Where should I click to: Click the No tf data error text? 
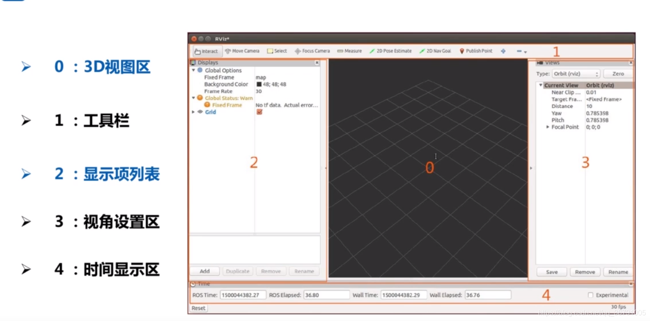pos(287,105)
